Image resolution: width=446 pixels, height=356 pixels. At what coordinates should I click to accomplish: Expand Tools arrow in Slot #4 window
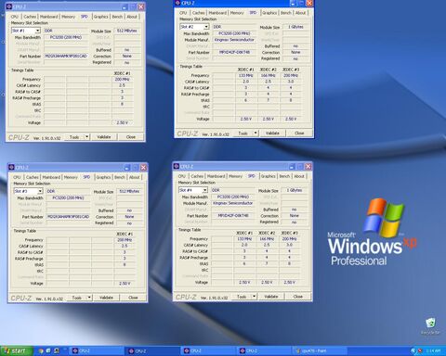click(x=255, y=297)
